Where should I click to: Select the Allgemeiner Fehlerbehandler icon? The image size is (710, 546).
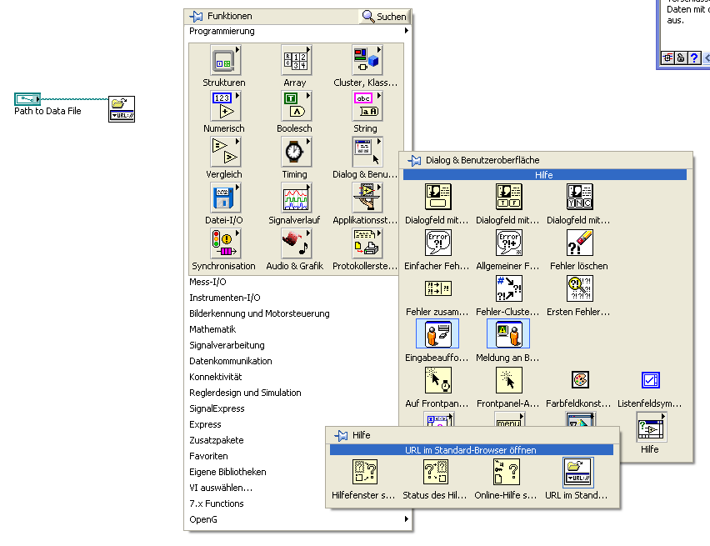coord(509,243)
